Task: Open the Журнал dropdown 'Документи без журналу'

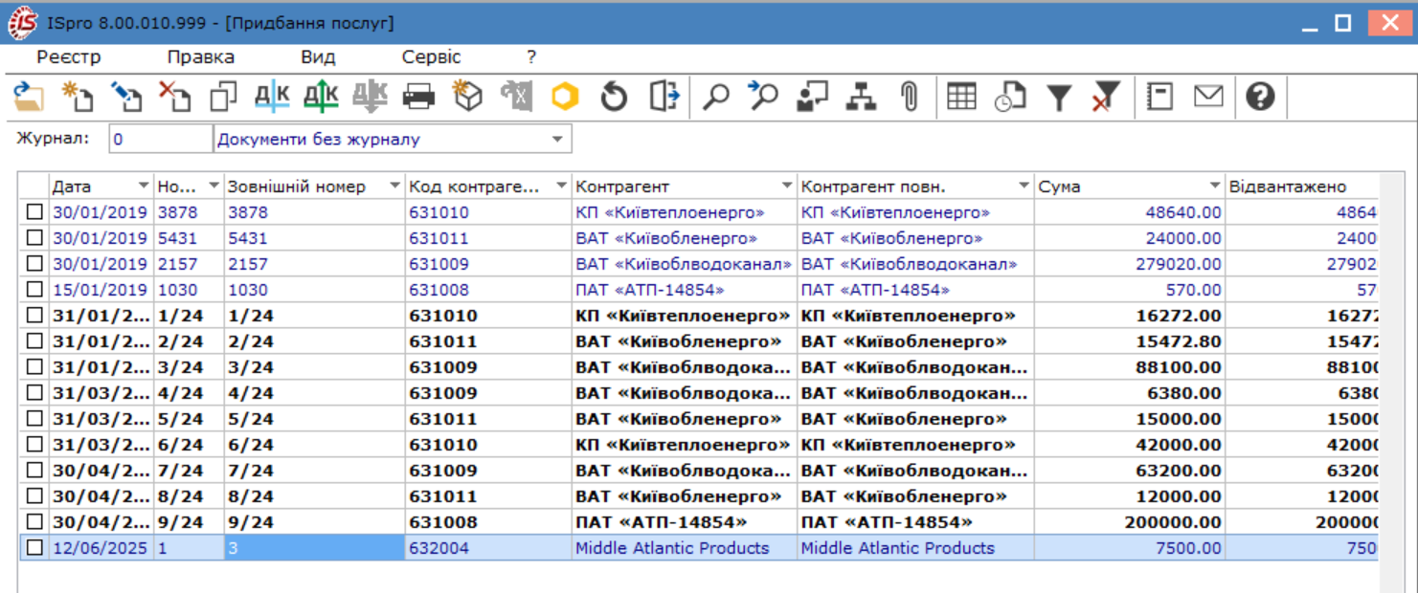Action: point(557,140)
